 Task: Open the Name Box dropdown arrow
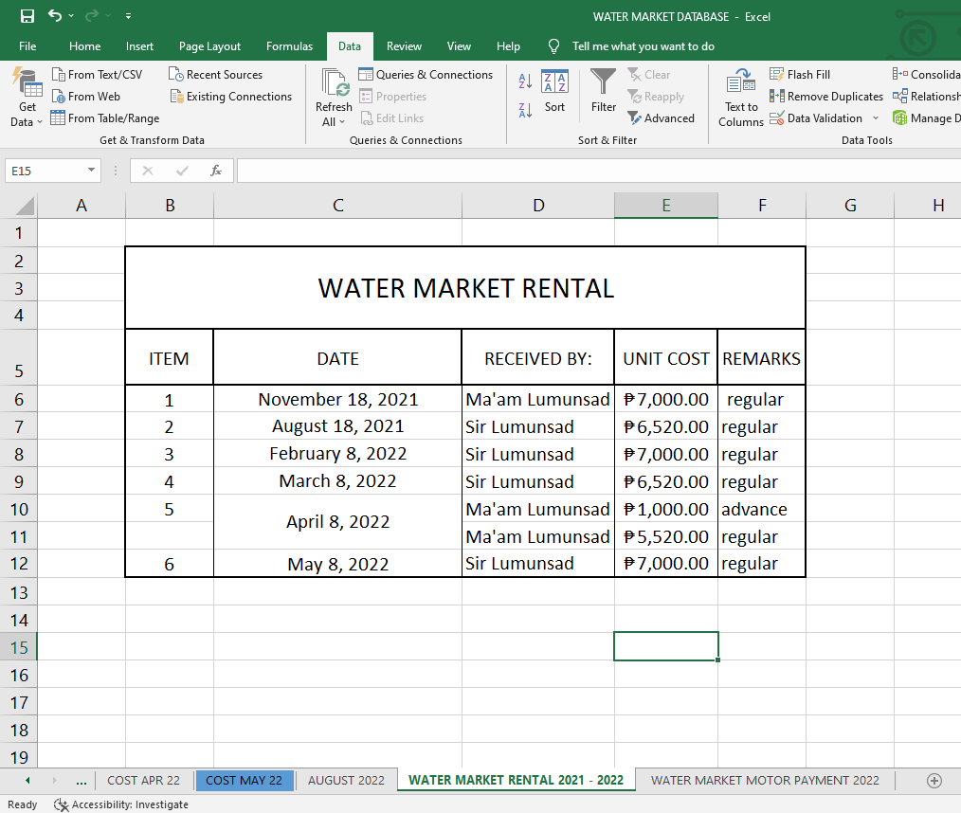coord(91,171)
